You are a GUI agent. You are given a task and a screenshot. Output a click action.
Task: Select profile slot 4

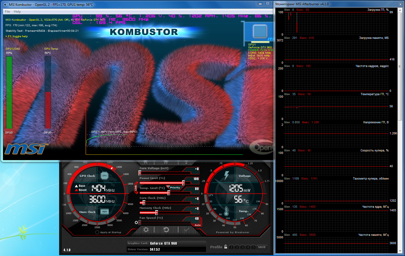point(248,247)
